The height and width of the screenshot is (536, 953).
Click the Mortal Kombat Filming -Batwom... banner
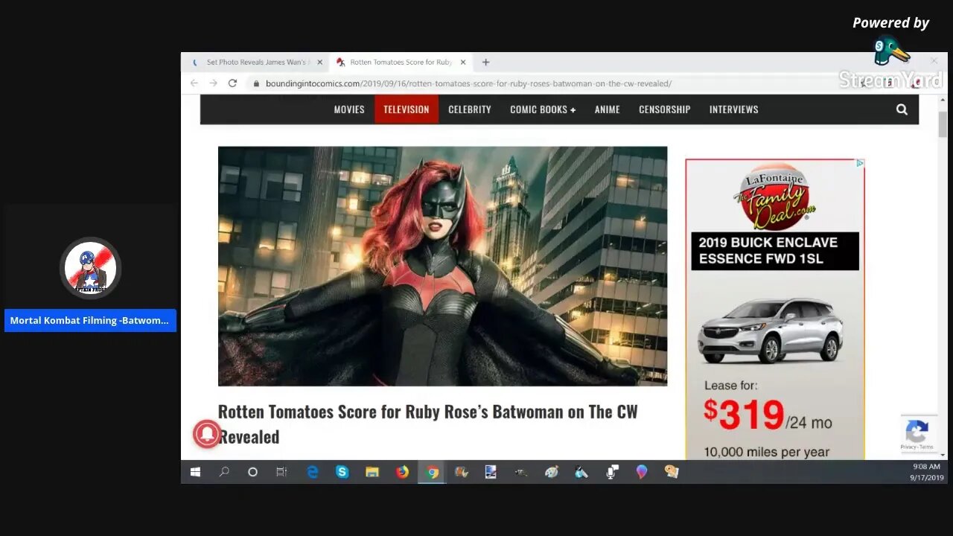tap(90, 321)
